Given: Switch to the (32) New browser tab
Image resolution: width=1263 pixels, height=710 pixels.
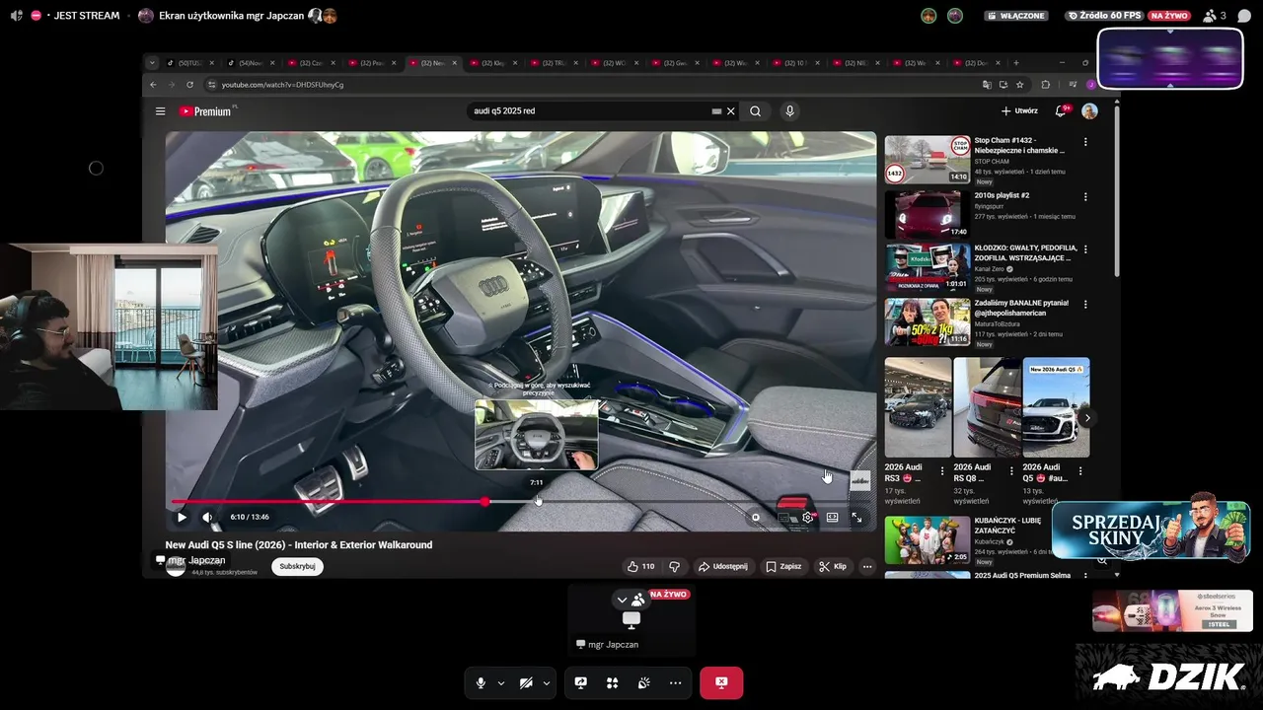Looking at the screenshot, I should (433, 63).
